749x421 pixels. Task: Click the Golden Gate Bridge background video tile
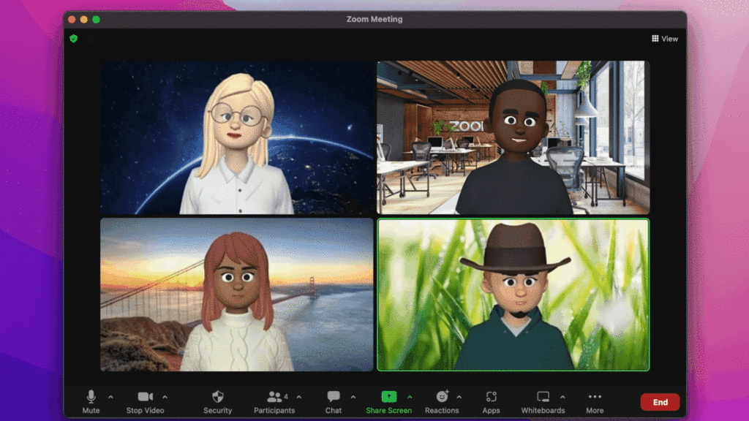click(237, 295)
